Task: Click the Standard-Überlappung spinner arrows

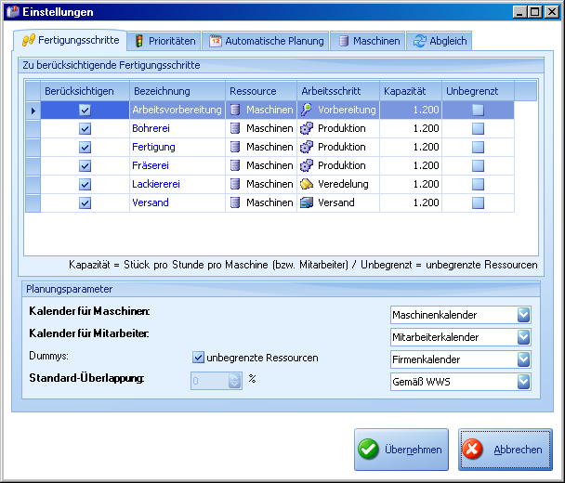Action: point(235,380)
